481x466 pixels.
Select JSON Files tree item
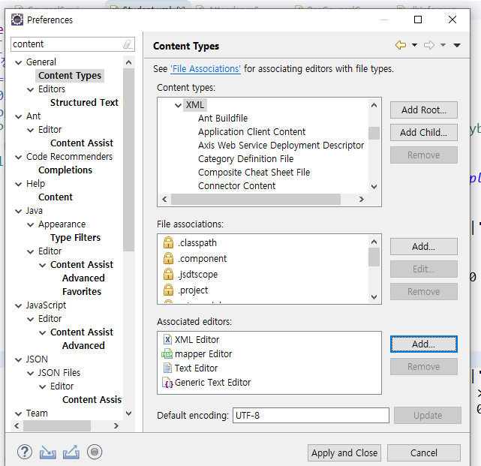(59, 372)
